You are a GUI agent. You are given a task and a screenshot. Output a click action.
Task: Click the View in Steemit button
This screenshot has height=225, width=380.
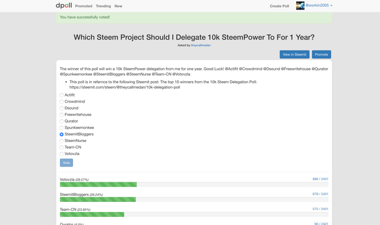294,54
